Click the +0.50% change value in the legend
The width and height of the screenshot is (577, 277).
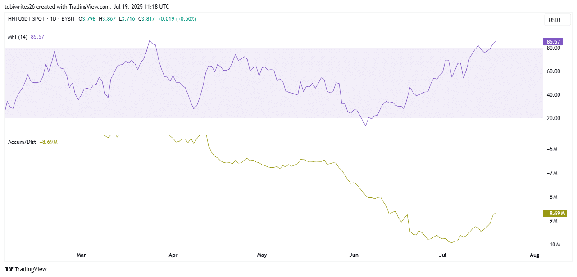click(x=185, y=19)
